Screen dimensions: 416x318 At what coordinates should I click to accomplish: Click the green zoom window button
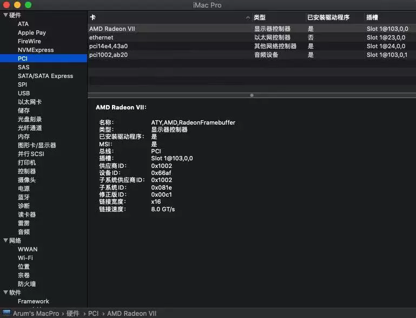28,5
